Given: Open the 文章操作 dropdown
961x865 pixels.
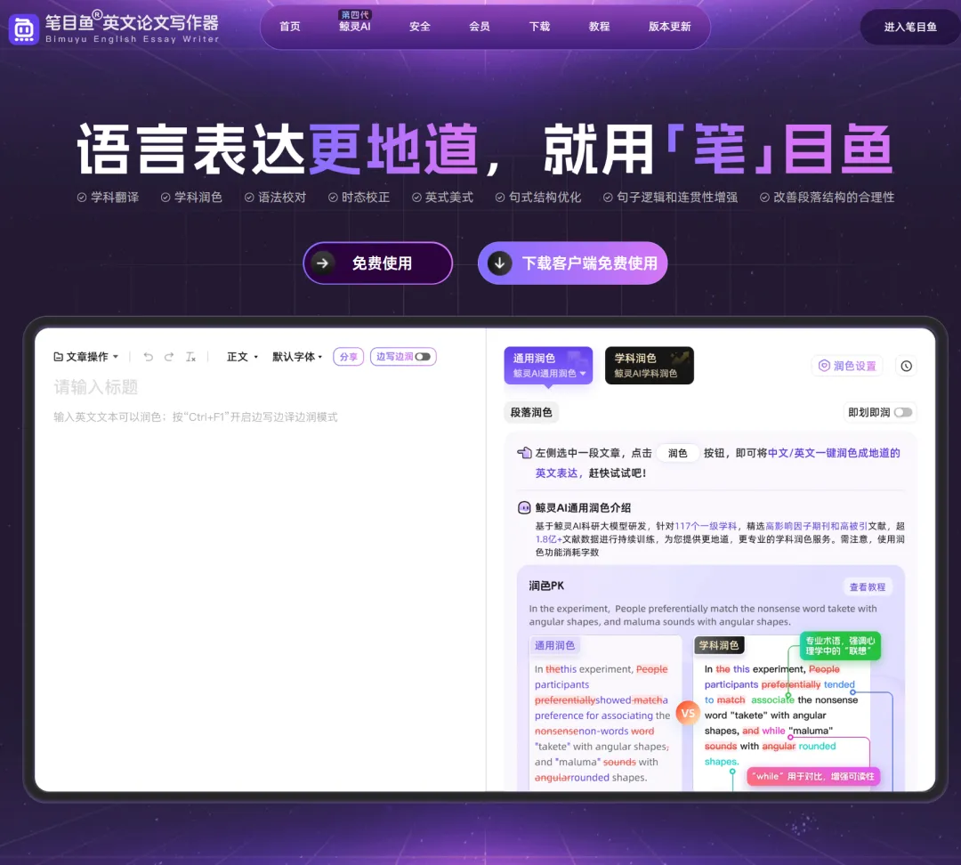Looking at the screenshot, I should (x=85, y=357).
